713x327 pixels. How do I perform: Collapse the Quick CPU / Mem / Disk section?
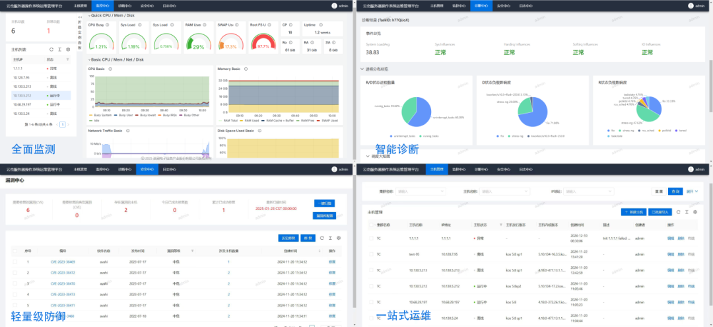89,15
